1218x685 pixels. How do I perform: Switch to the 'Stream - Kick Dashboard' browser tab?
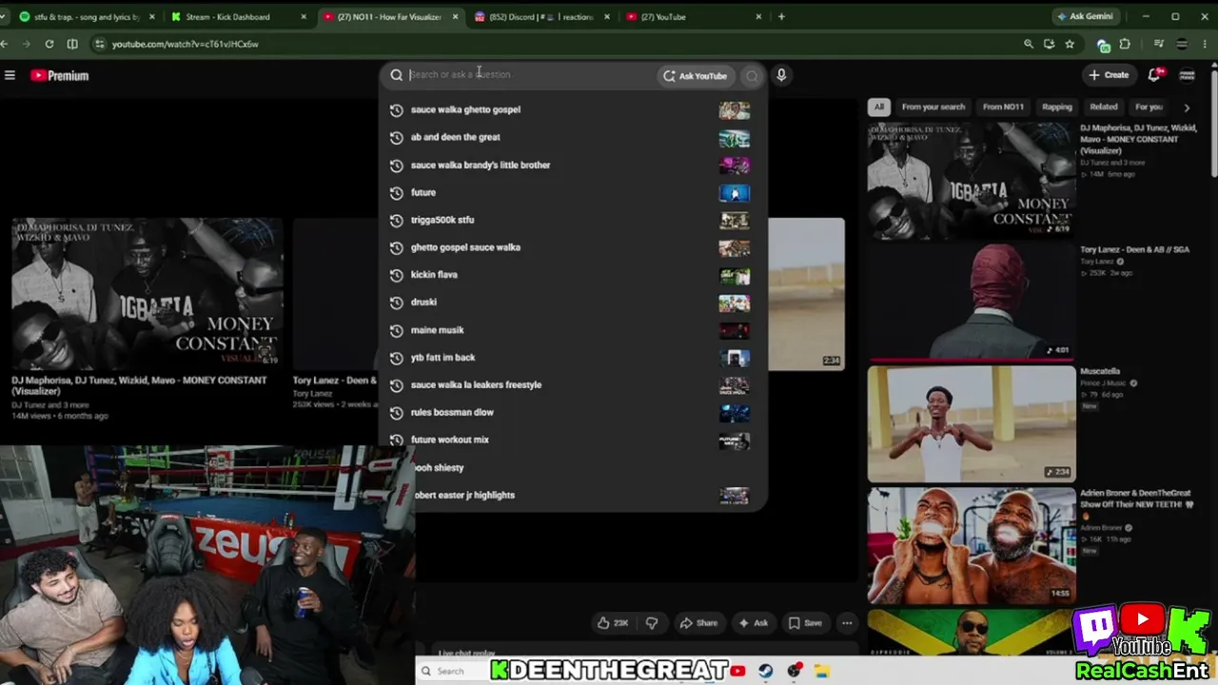[x=237, y=16]
